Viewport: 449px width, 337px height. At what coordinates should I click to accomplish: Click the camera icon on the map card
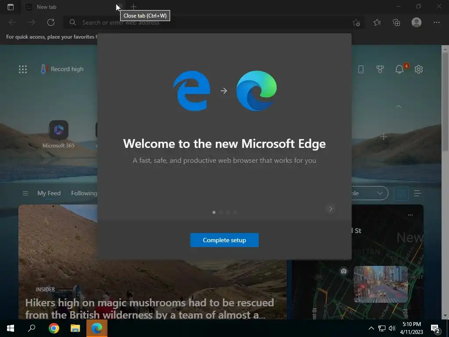pos(344,271)
